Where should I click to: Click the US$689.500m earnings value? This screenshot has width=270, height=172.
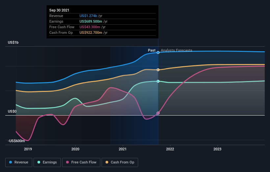click(x=91, y=21)
